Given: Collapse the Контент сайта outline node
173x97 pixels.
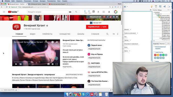Looking at the screenshot, I should (x=160, y=20).
